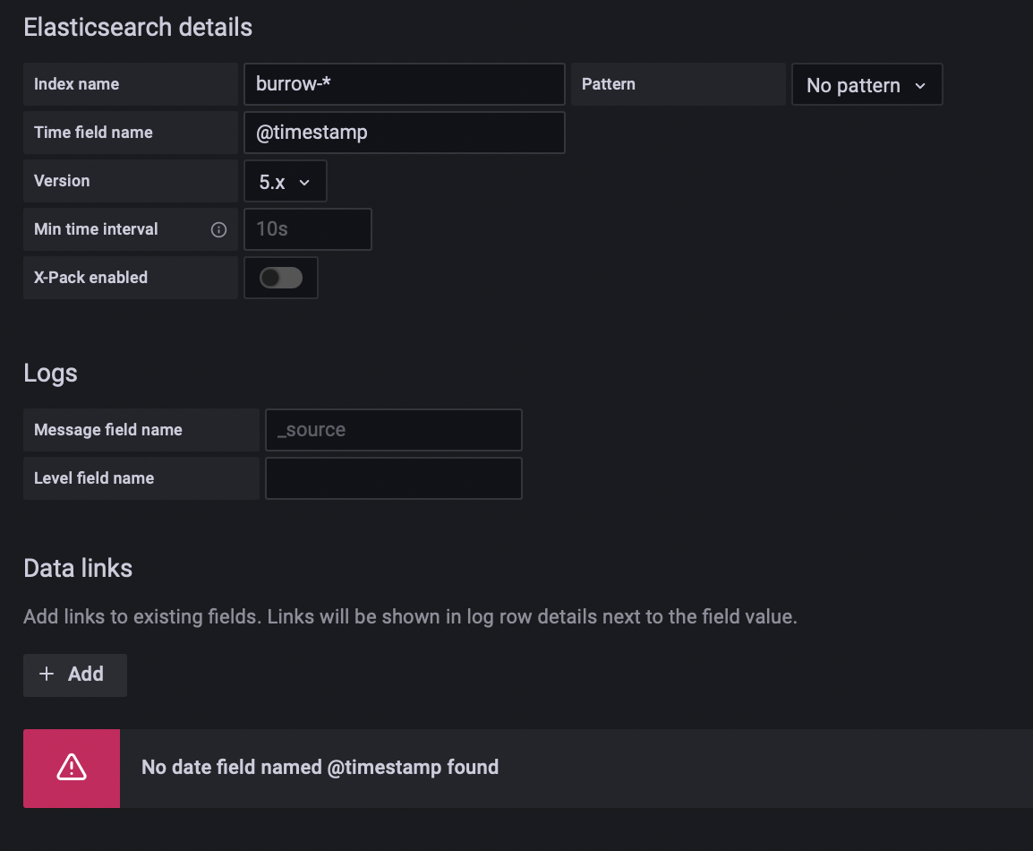Click the Time field name label
The width and height of the screenshot is (1033, 851).
[93, 133]
